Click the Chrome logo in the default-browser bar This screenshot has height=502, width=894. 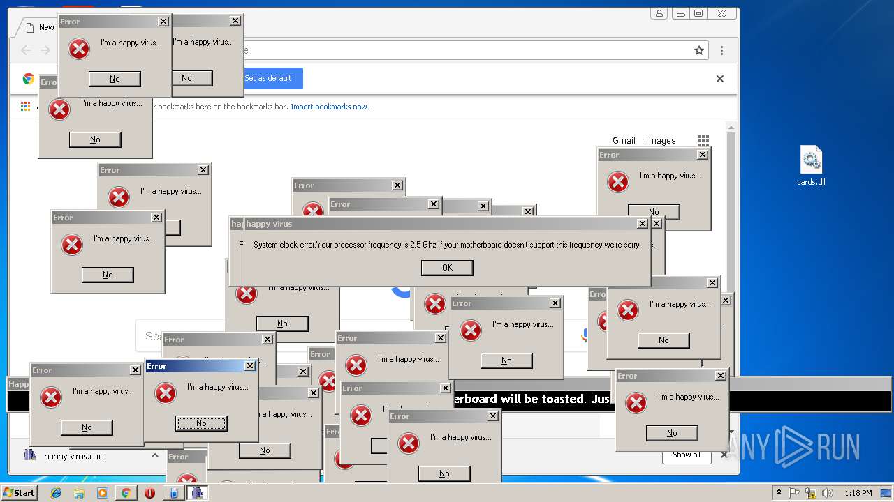(x=29, y=79)
